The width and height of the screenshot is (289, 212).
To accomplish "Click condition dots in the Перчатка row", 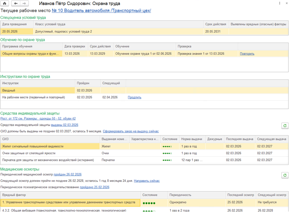I will click(x=167, y=160).
